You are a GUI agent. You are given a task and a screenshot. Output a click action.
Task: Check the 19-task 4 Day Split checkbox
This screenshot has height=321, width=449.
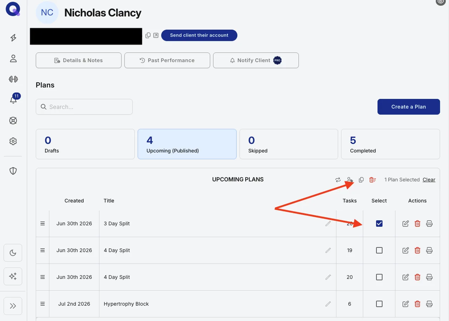(379, 250)
